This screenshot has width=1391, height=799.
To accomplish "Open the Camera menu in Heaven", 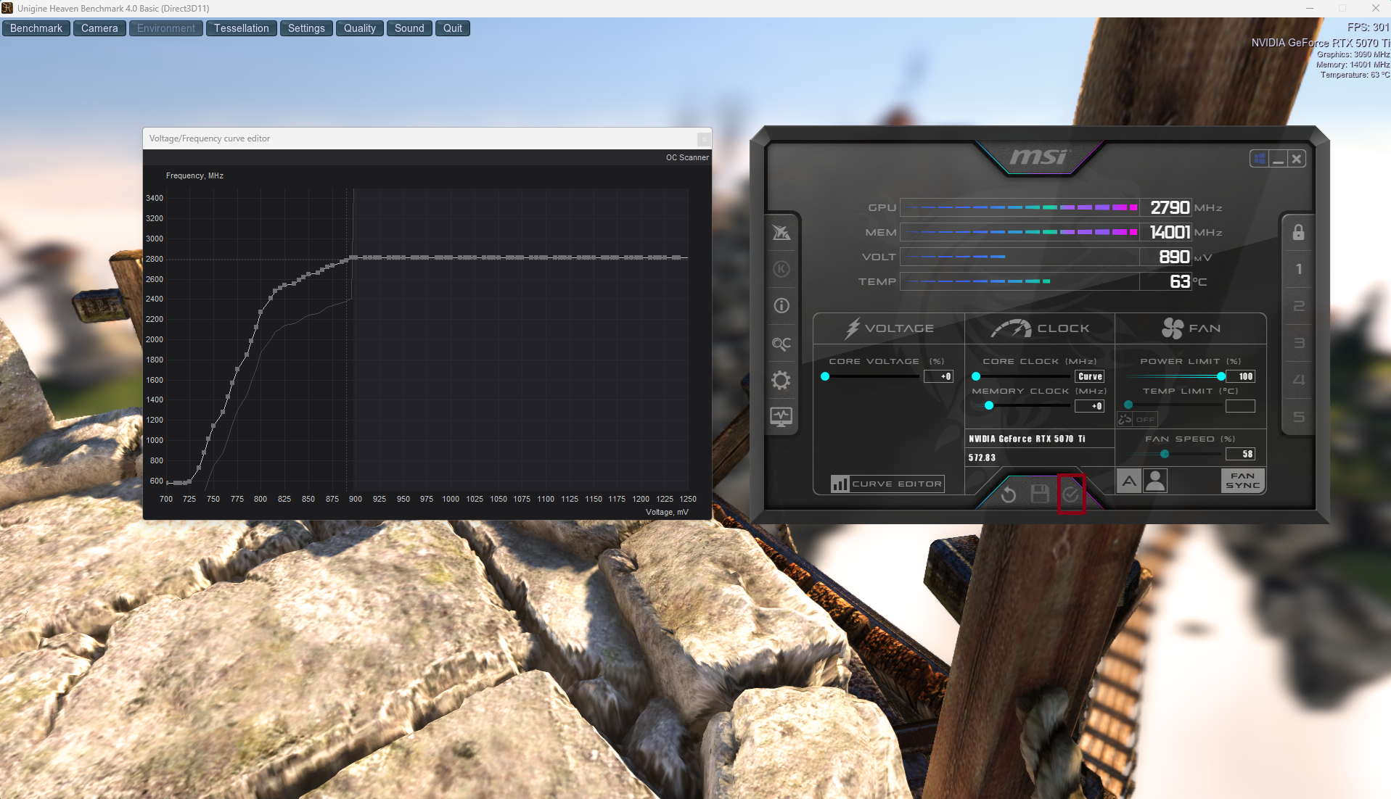I will click(x=99, y=28).
